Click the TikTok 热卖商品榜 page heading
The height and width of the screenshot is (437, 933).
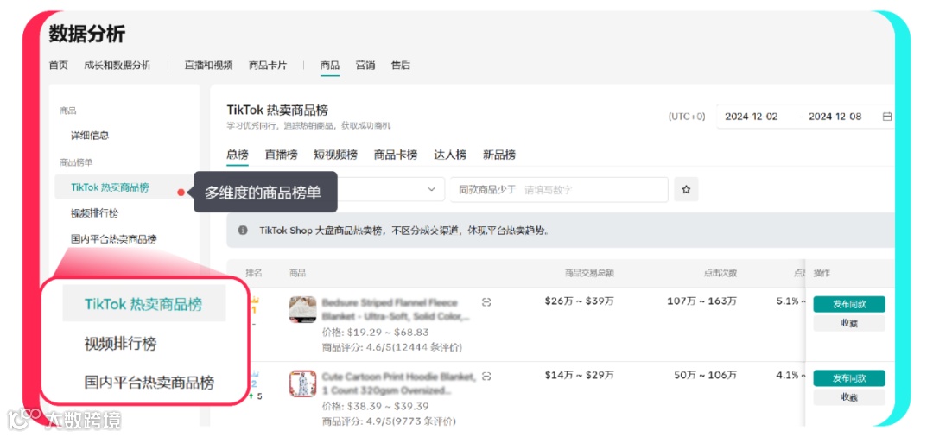coord(277,110)
